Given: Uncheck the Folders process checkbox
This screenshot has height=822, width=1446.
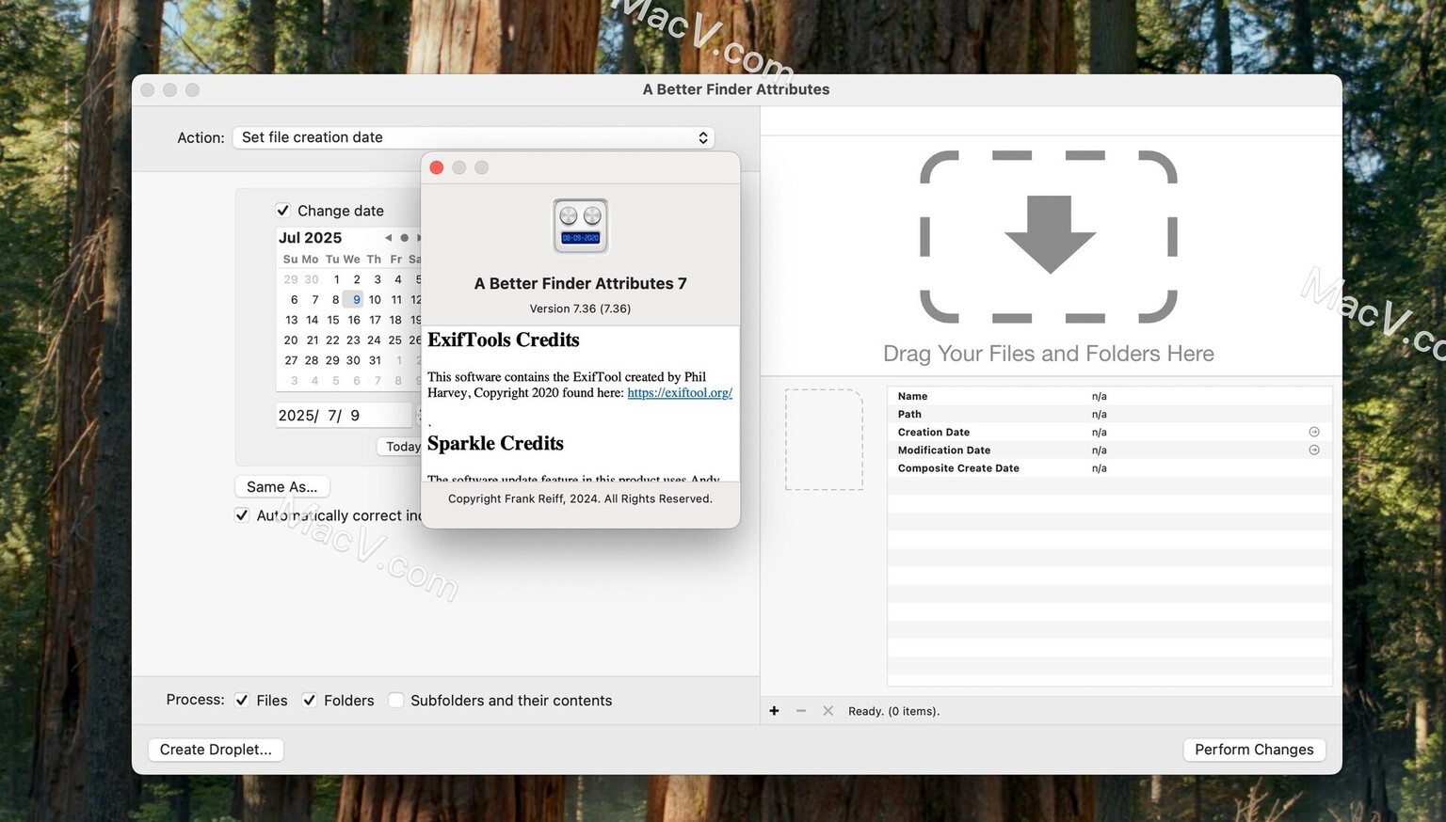Looking at the screenshot, I should [309, 701].
